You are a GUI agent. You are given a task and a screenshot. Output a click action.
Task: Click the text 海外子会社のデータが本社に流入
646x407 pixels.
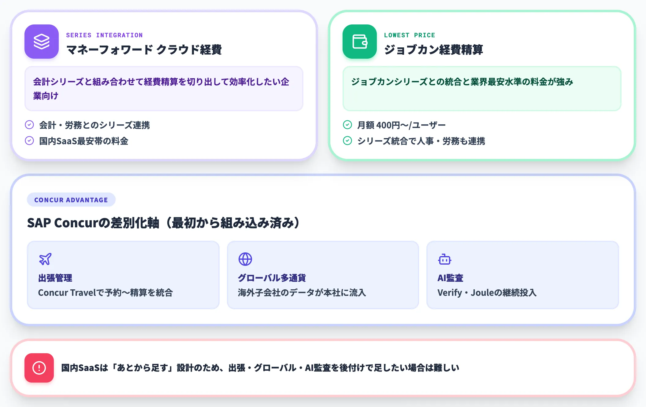pyautogui.click(x=302, y=292)
